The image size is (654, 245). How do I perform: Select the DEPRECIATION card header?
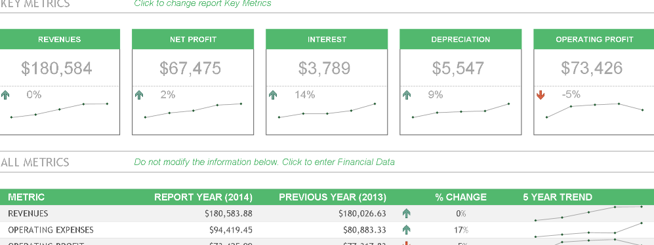pyautogui.click(x=461, y=39)
